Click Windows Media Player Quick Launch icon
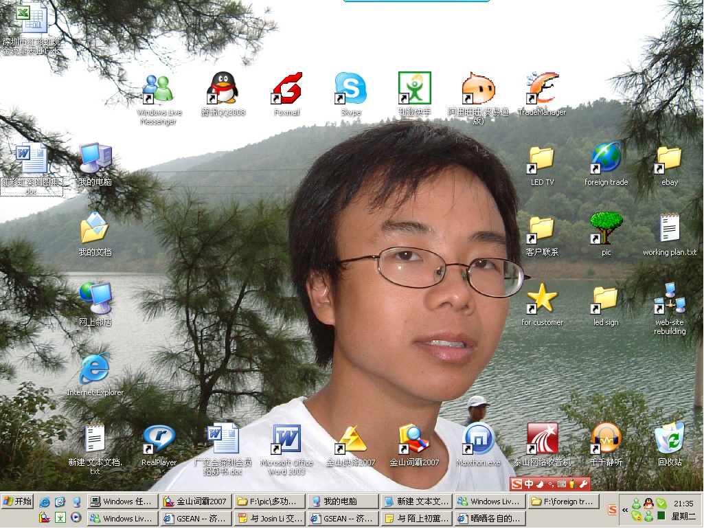704x529 pixels. pos(76,517)
